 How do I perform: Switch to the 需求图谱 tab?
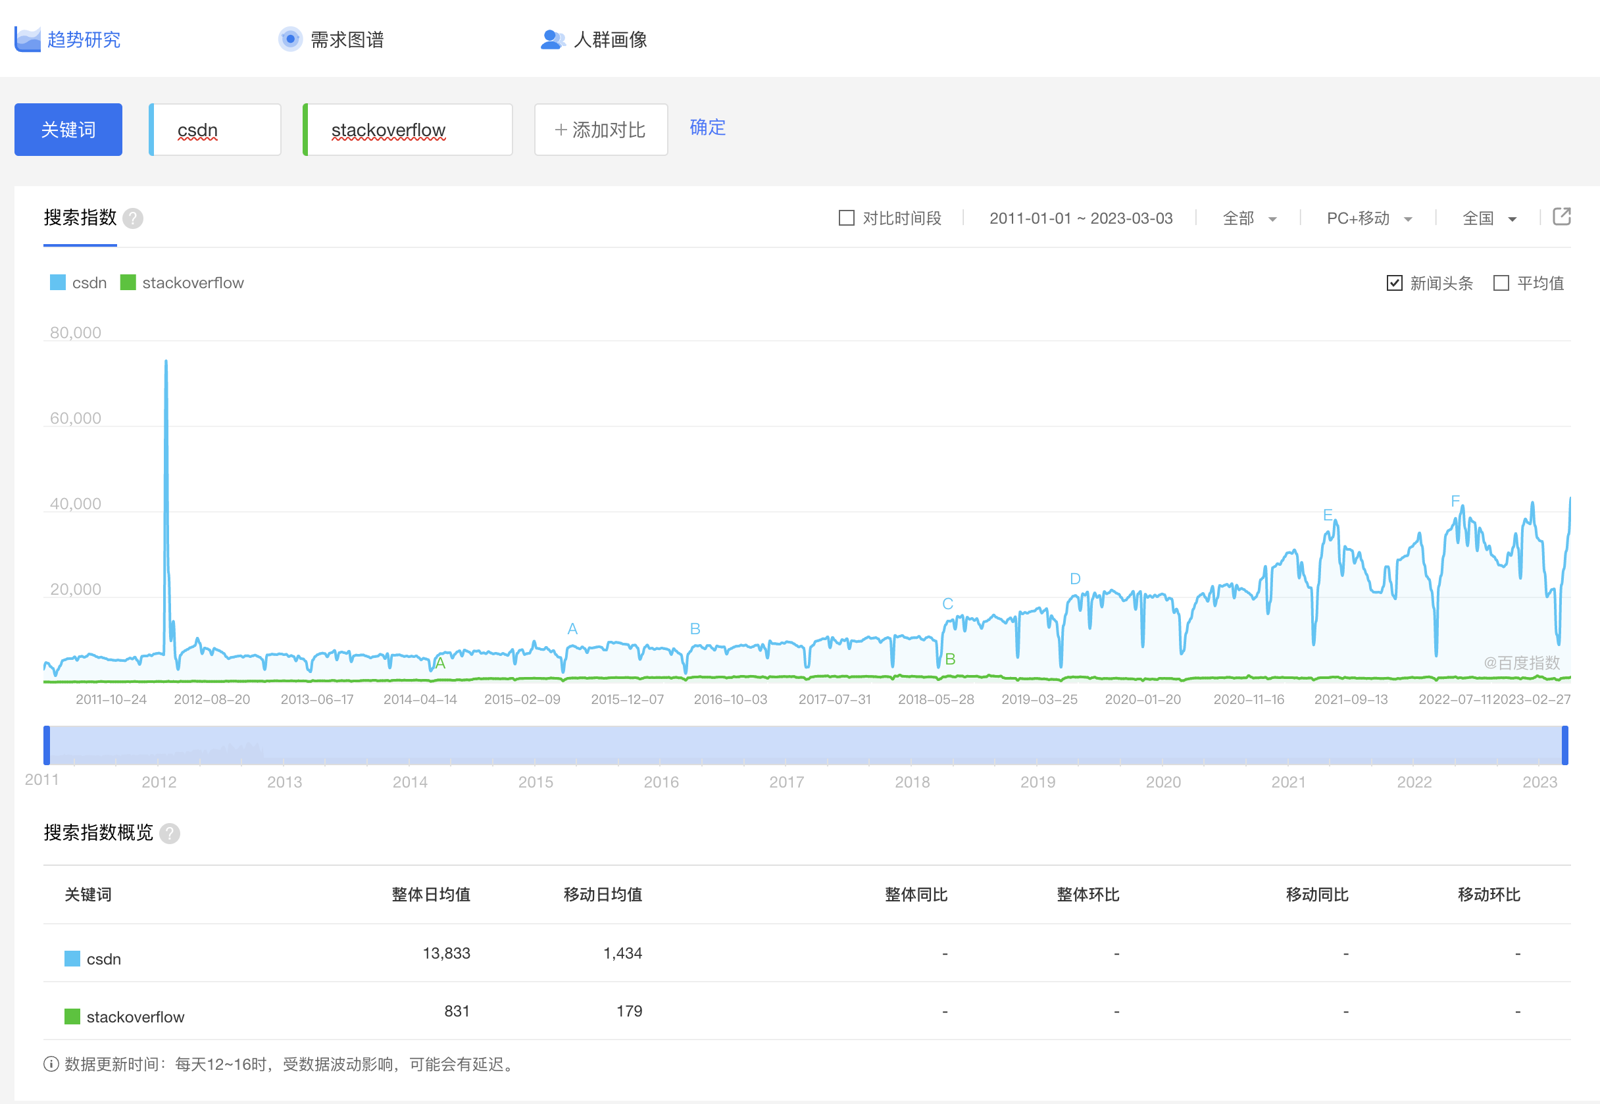pyautogui.click(x=346, y=39)
